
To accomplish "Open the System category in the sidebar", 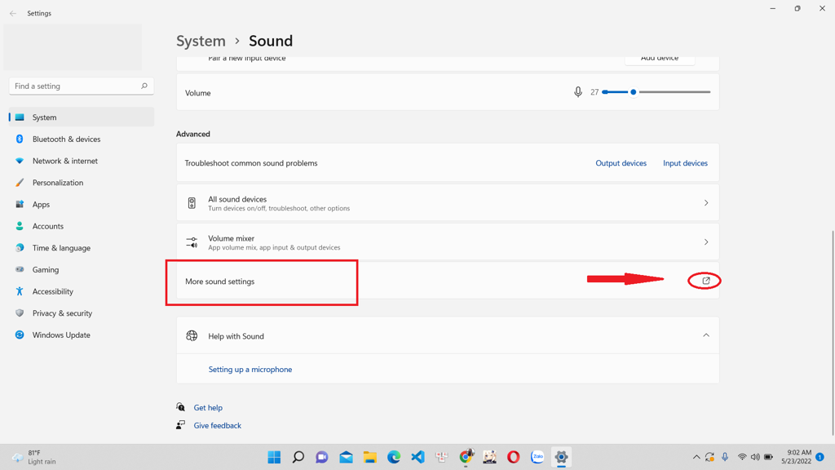I will [x=82, y=117].
